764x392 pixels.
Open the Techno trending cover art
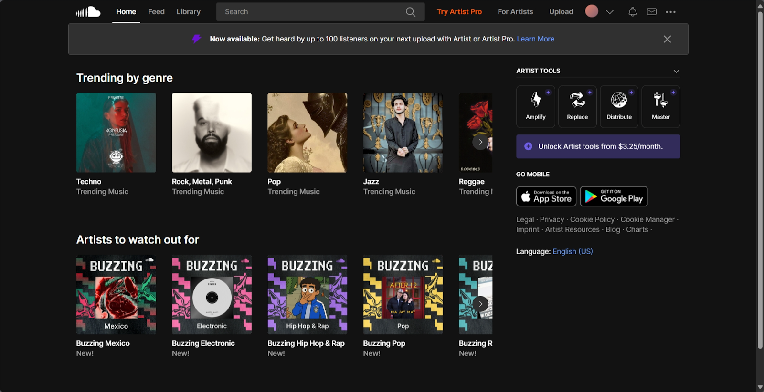pyautogui.click(x=116, y=133)
